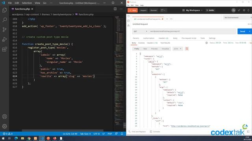Open the editor More Actions ellipsis
This screenshot has height=141, width=252.
pos(121,9)
